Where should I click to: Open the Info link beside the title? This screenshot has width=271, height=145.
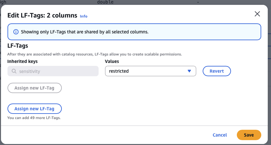84,16
